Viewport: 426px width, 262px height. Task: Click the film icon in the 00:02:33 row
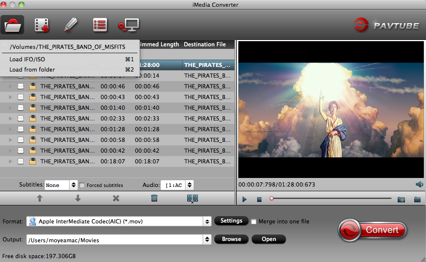click(x=33, y=118)
